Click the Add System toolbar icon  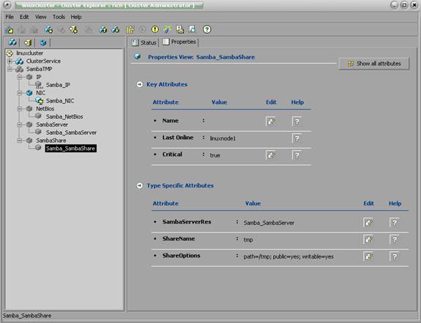pos(73,29)
